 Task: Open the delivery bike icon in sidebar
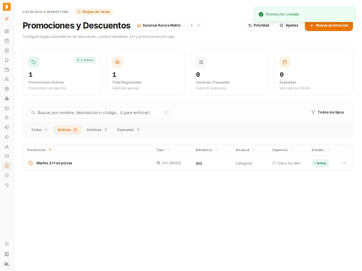(7, 147)
